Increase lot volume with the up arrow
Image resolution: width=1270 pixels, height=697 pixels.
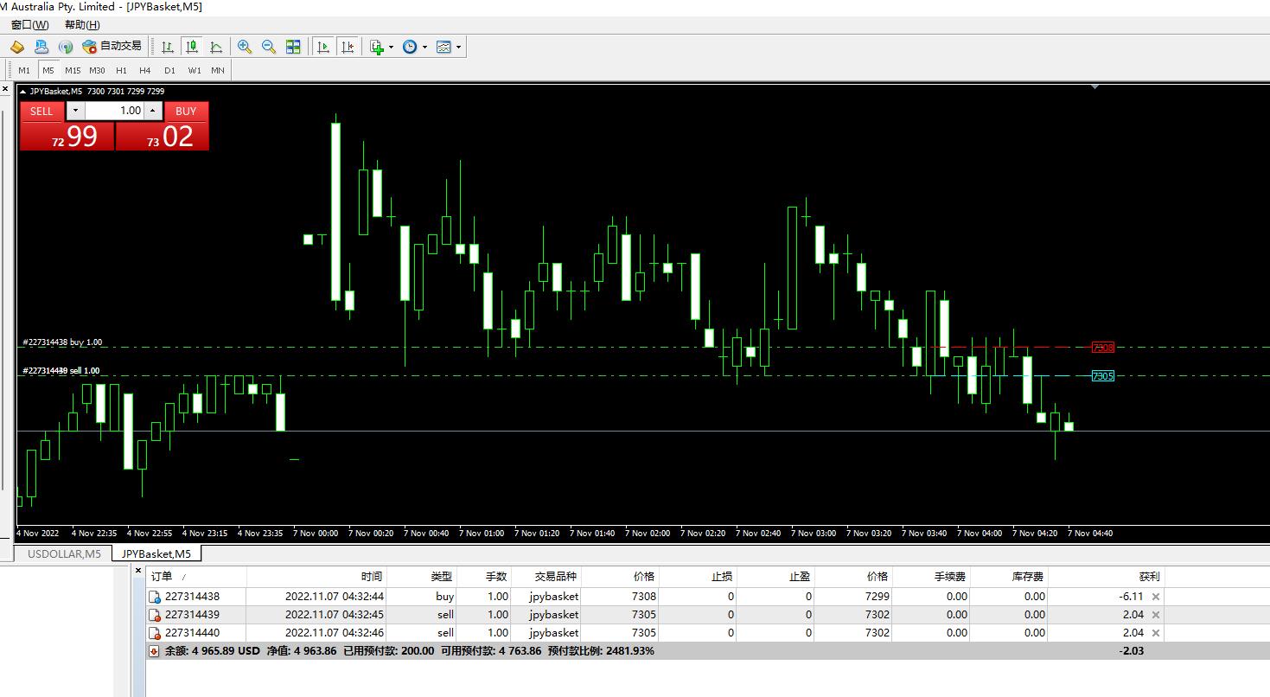click(153, 111)
